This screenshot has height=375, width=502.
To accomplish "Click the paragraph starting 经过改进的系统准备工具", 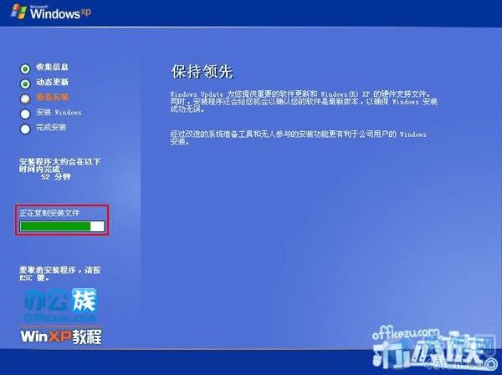I will tap(298, 138).
